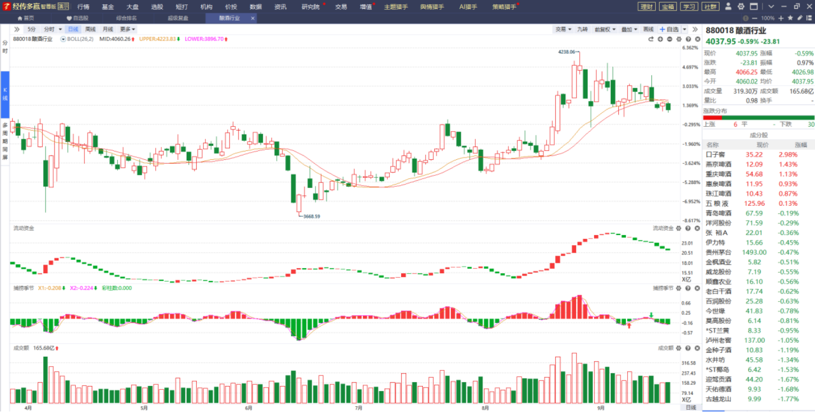Click the main chart plus zoom icon
The width and height of the screenshot is (815, 412).
(660, 39)
